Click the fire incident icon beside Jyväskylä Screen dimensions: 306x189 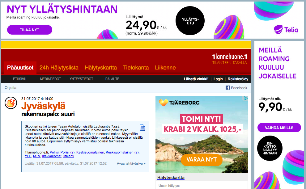pos(11,103)
